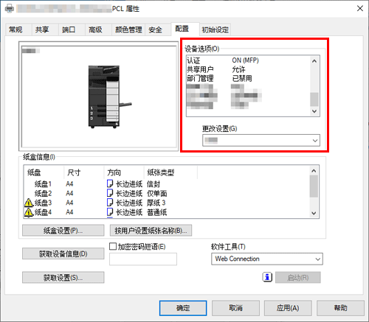Click the 获取设置(S)... button
This screenshot has width=369, height=322.
click(x=63, y=278)
